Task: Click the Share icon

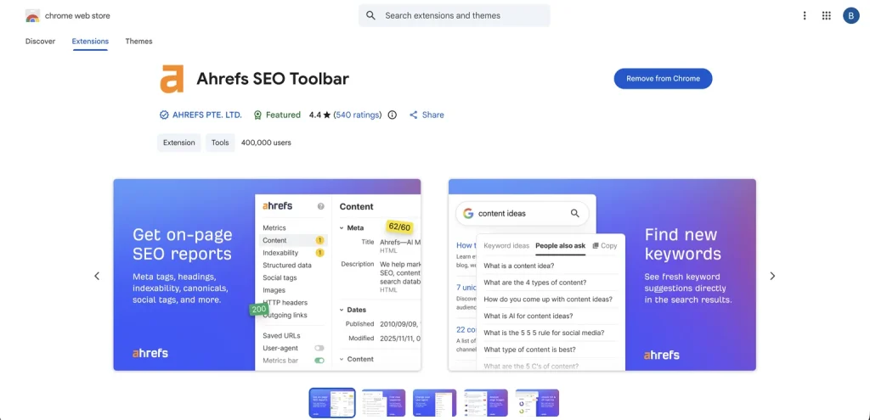Action: (414, 115)
